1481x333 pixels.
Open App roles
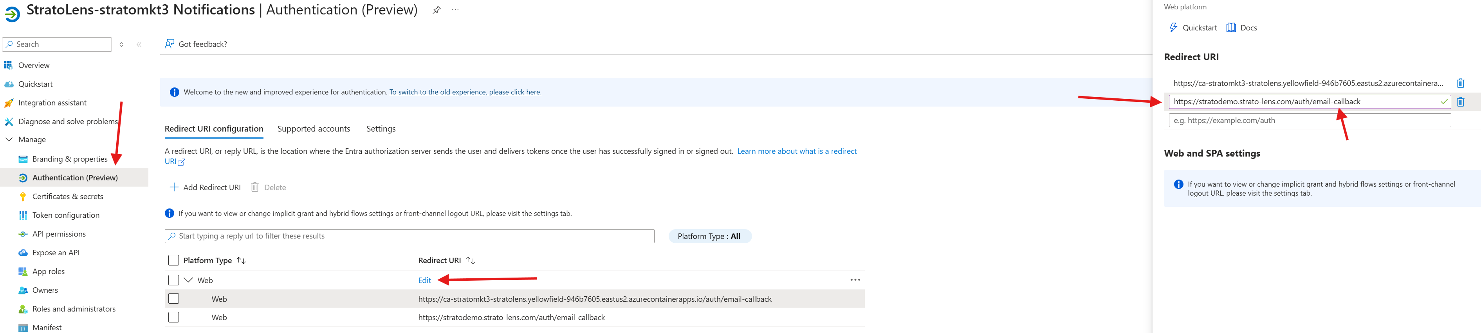(48, 272)
